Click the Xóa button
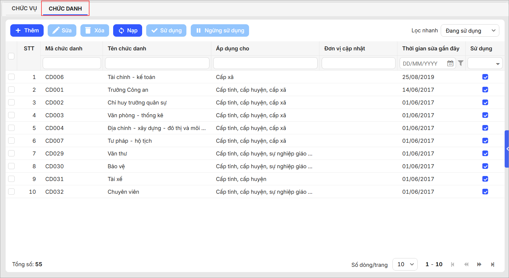This screenshot has height=278, width=509. pyautogui.click(x=95, y=30)
